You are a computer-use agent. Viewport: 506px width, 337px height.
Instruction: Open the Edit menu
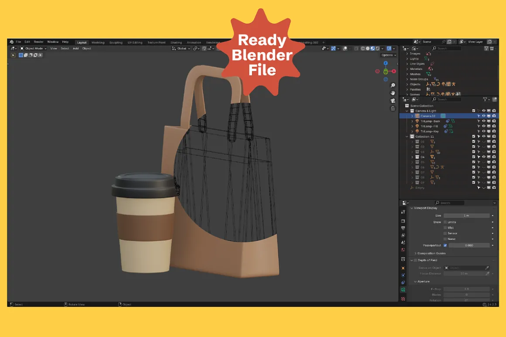[x=27, y=42]
